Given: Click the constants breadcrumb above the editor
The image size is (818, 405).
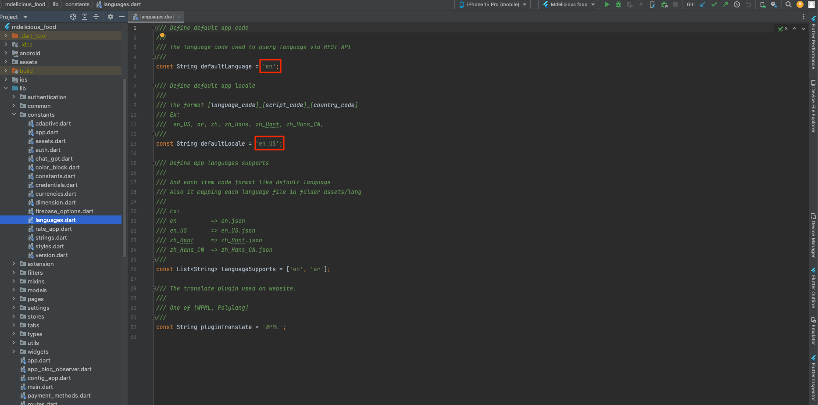Looking at the screenshot, I should point(77,4).
